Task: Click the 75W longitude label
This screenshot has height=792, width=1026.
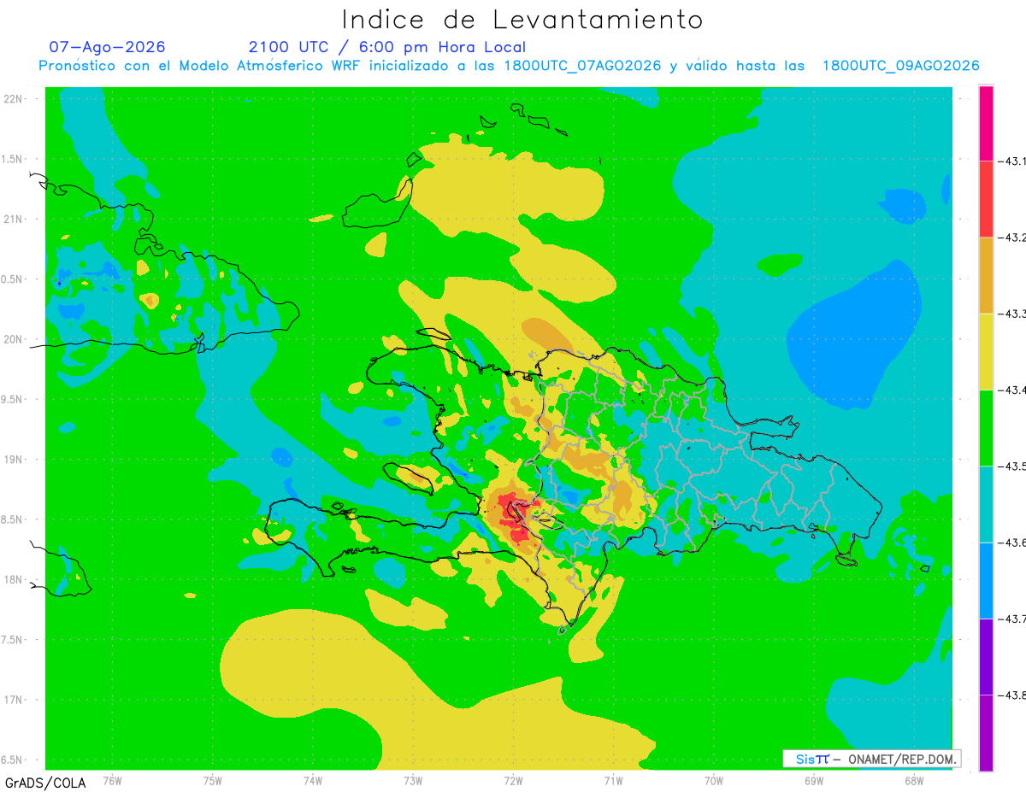Action: tap(213, 780)
